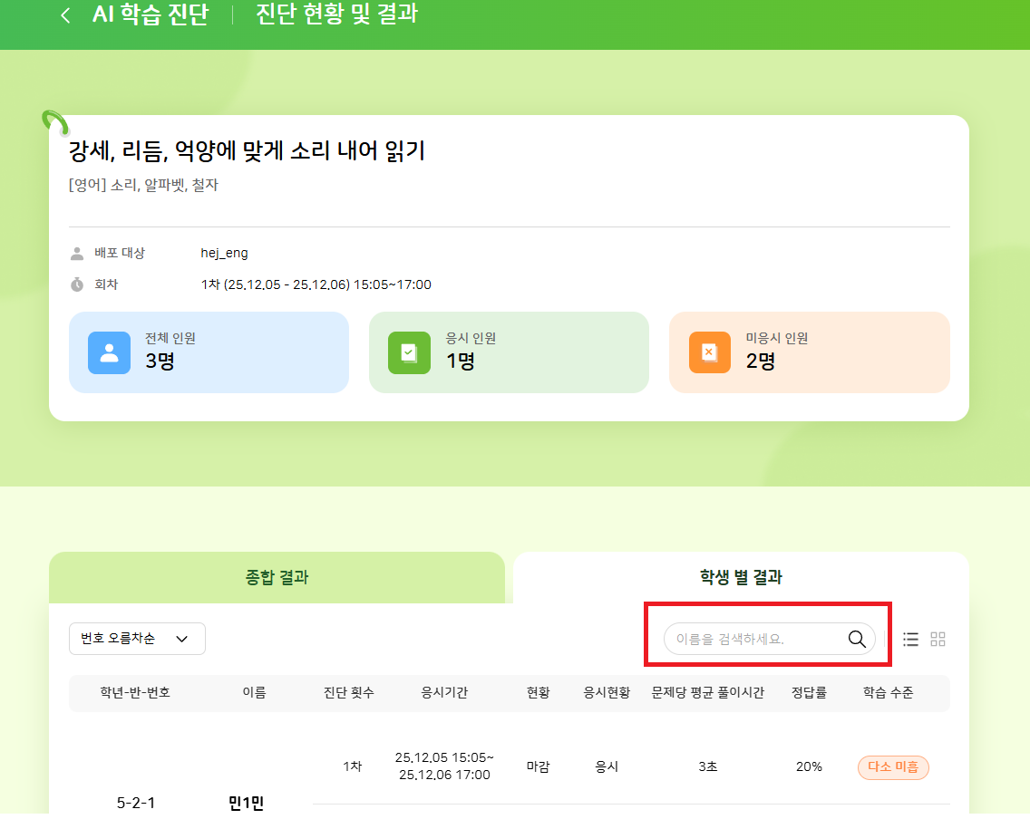This screenshot has height=819, width=1030.
Task: Click the 학습 수준 column header
Action: pyautogui.click(x=888, y=693)
